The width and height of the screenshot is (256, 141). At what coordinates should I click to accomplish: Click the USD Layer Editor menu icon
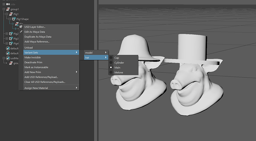(21, 27)
